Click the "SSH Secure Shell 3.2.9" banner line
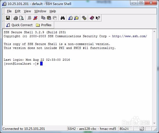 click(x=35, y=32)
